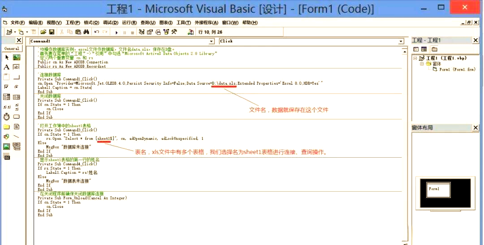
Task: Click the End (stop) toolbar button
Action: (x=132, y=32)
